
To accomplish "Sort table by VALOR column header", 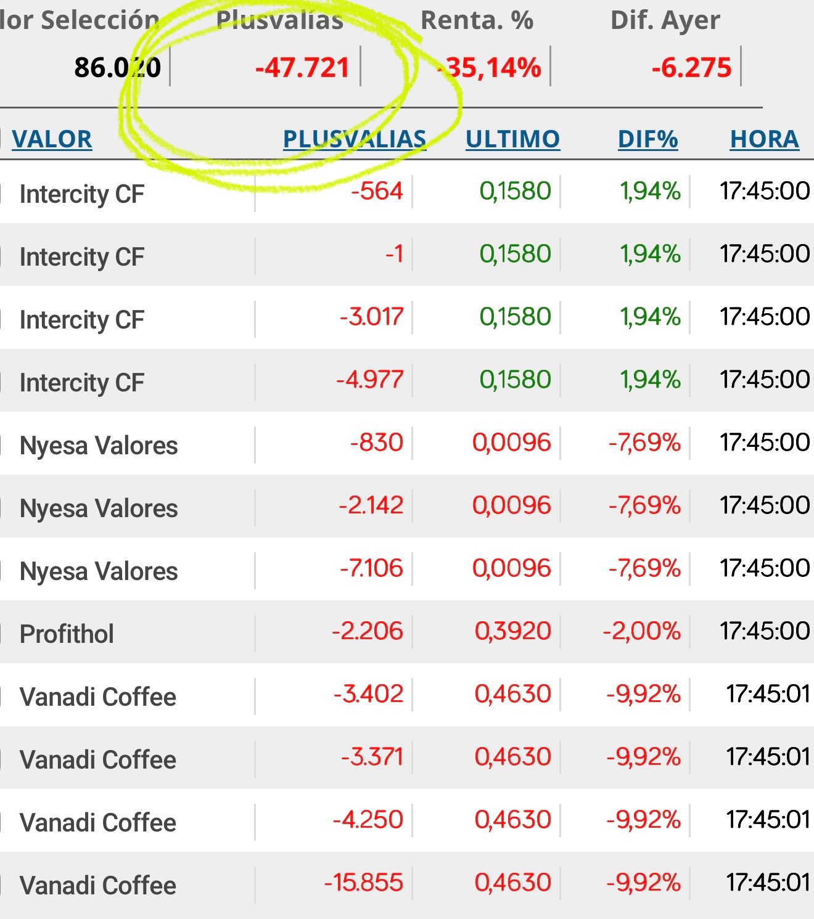I will (x=52, y=139).
